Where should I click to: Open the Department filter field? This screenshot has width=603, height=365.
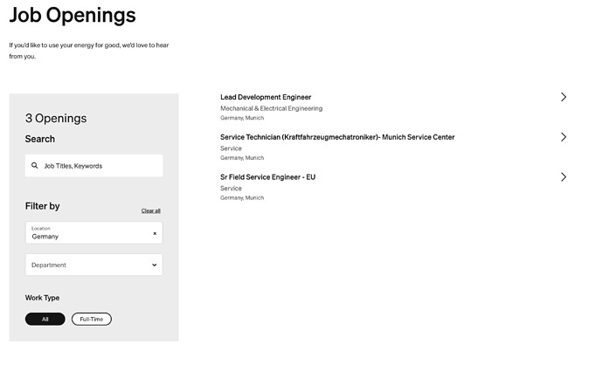click(x=94, y=265)
